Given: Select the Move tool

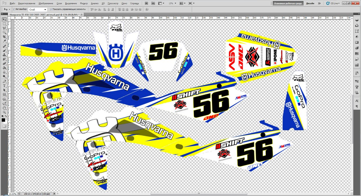Looking at the screenshot, I should pyautogui.click(x=5, y=20).
